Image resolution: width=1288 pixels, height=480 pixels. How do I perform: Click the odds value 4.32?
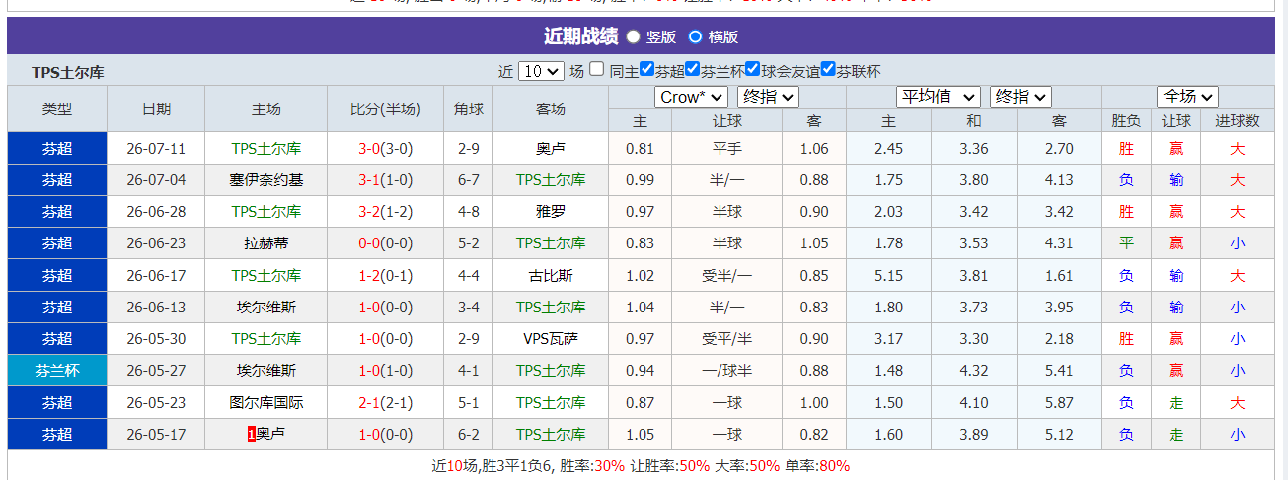pos(974,371)
